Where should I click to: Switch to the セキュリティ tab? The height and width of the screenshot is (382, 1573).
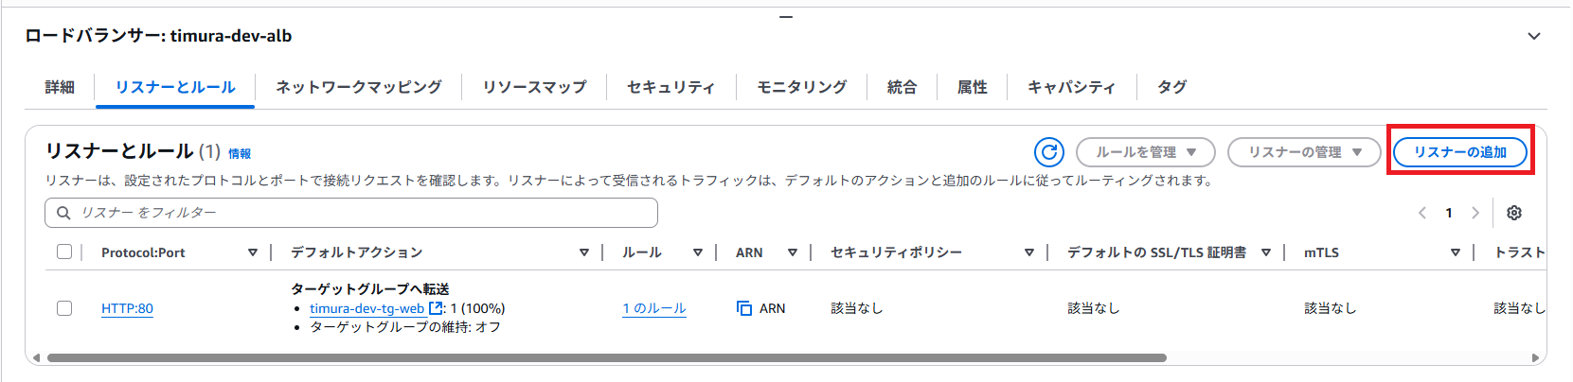coord(671,87)
